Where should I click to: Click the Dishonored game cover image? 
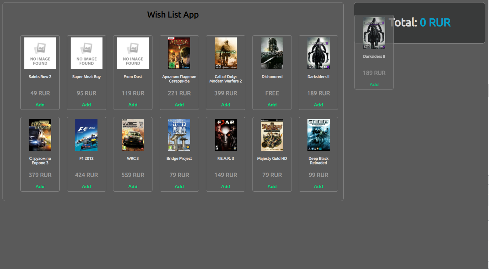coord(272,53)
